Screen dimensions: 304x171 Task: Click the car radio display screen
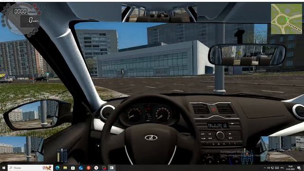[218, 125]
